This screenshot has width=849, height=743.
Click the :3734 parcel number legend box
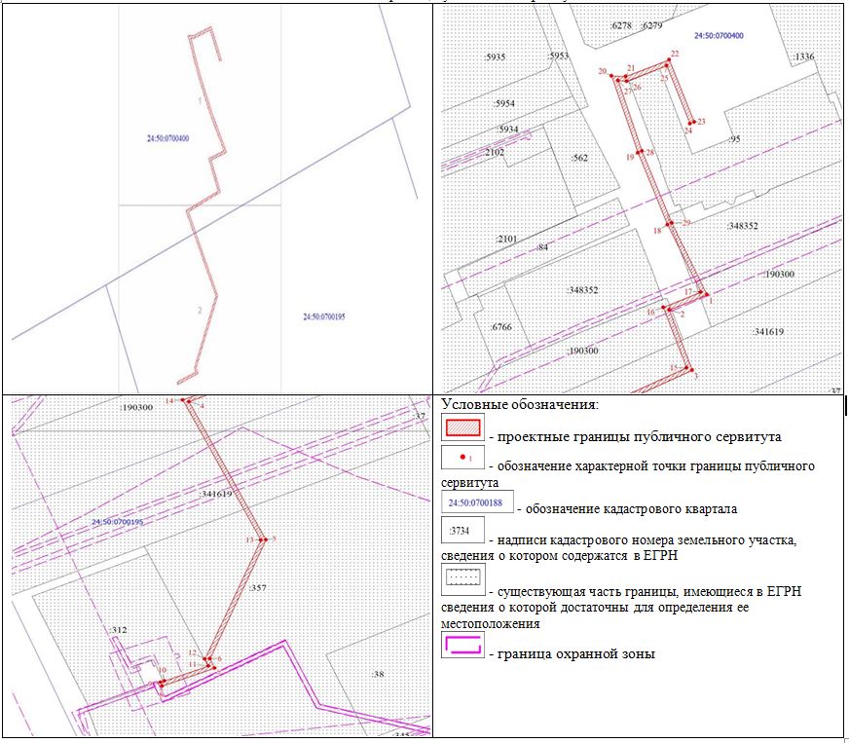463,533
